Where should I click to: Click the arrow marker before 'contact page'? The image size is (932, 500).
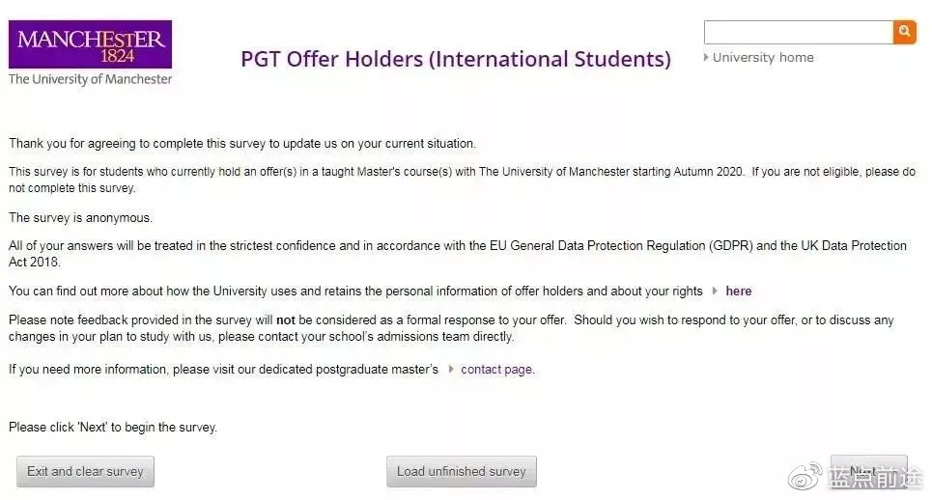[x=451, y=370]
